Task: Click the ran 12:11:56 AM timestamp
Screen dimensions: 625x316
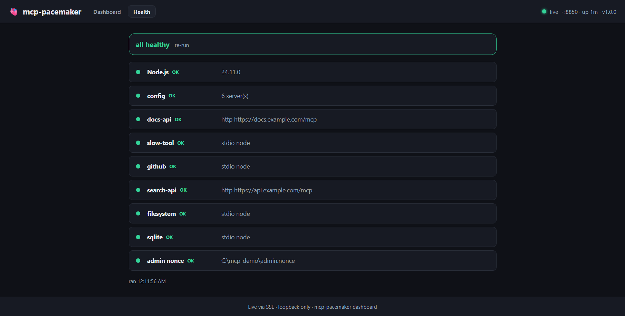Action: 147,281
